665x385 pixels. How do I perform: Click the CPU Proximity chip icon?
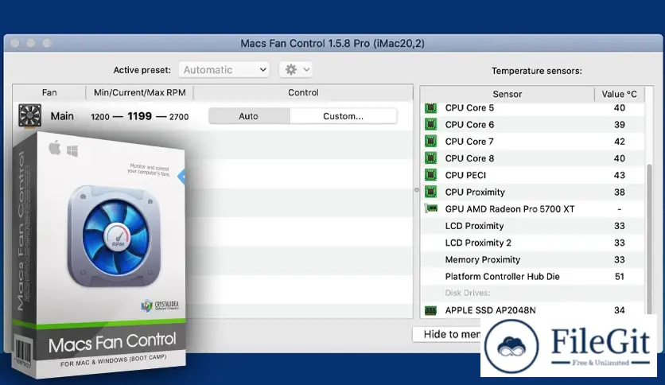(x=430, y=192)
